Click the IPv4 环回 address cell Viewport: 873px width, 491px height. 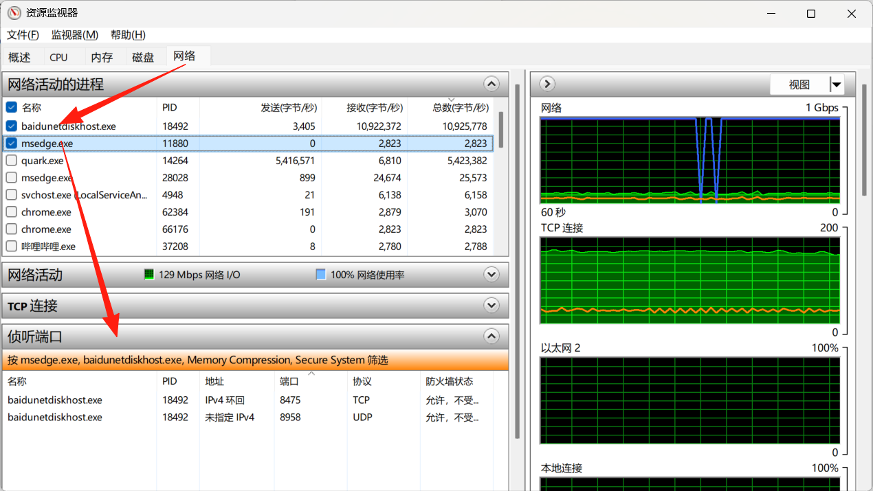click(225, 400)
